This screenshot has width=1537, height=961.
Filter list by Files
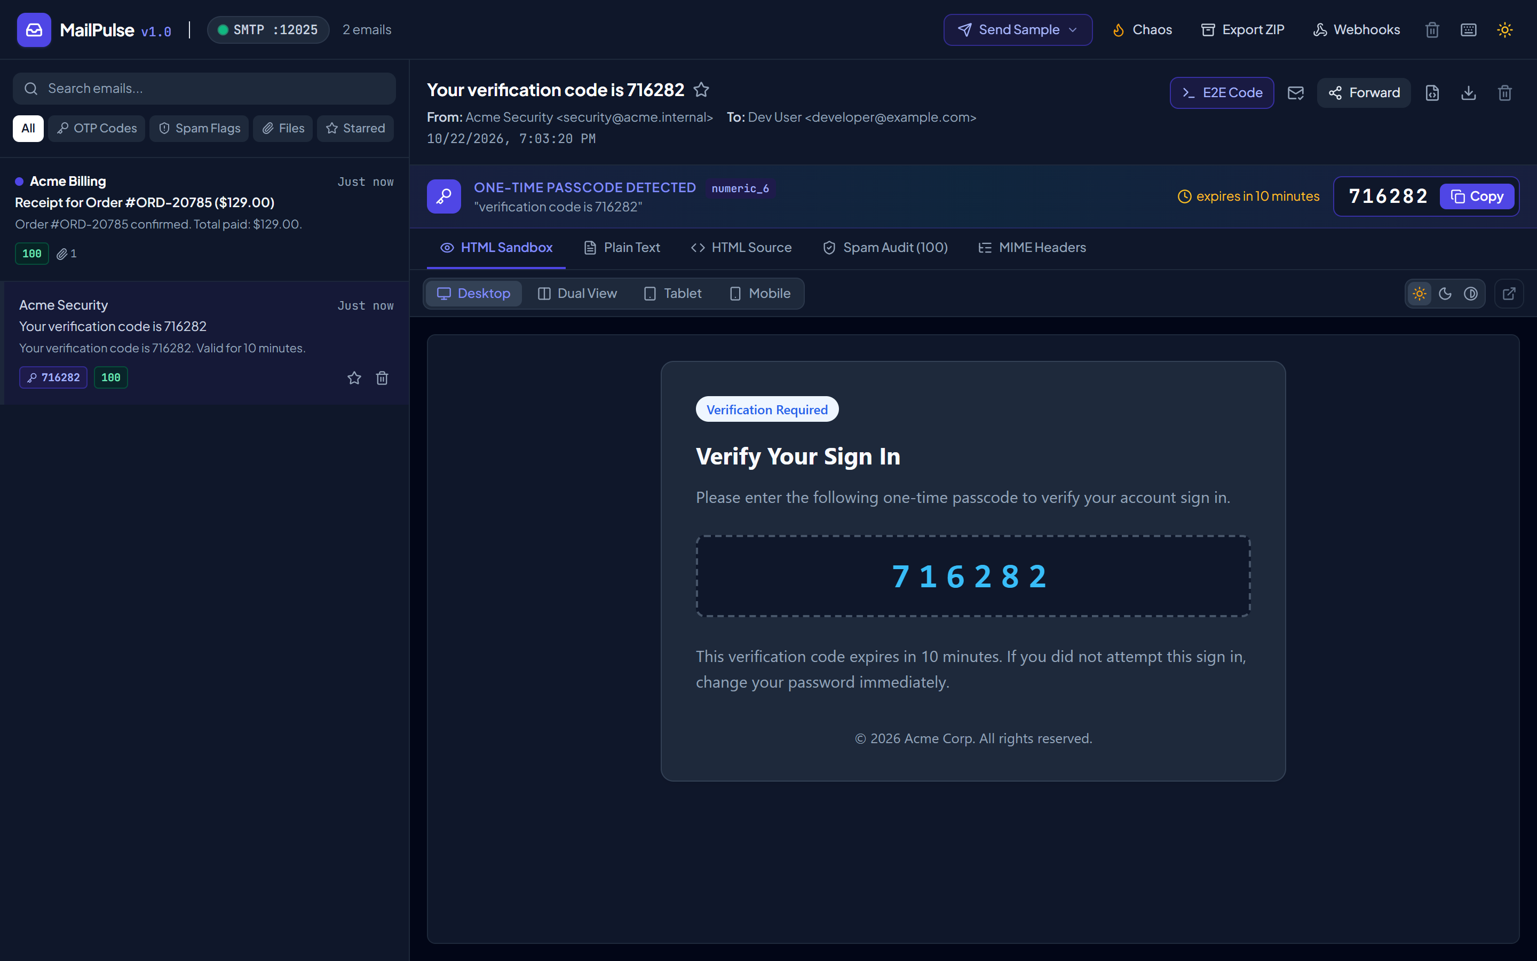coord(283,128)
